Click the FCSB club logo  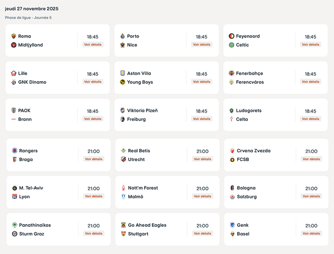coord(232,160)
